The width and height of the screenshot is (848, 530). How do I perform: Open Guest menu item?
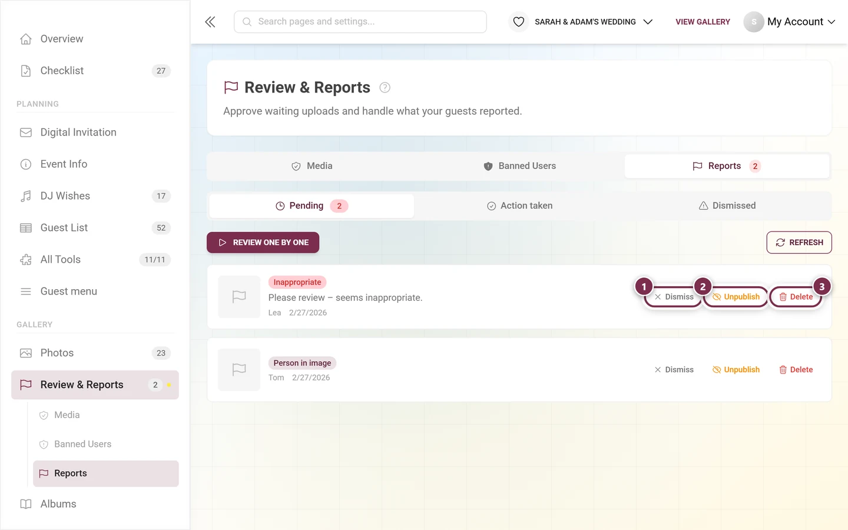(95, 291)
